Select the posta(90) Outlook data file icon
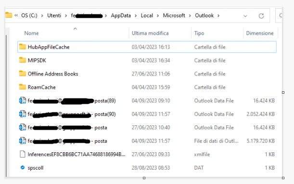 pyautogui.click(x=23, y=114)
